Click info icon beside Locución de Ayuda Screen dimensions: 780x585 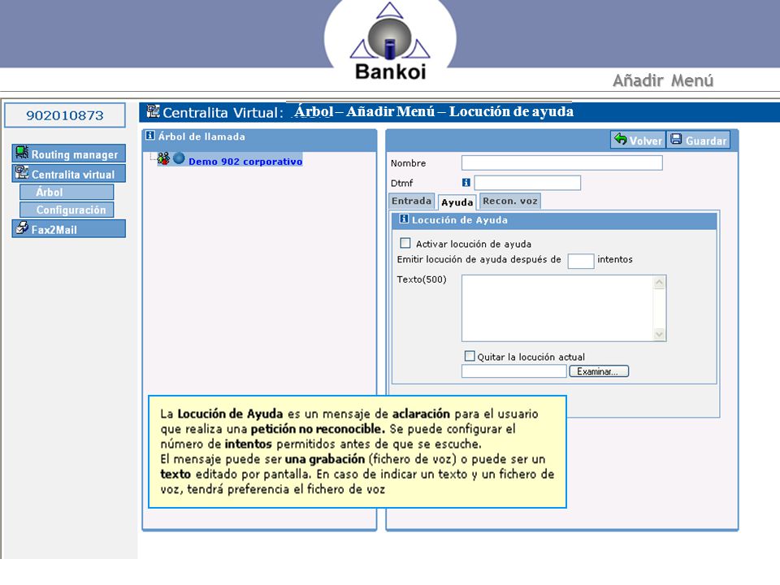(x=404, y=219)
